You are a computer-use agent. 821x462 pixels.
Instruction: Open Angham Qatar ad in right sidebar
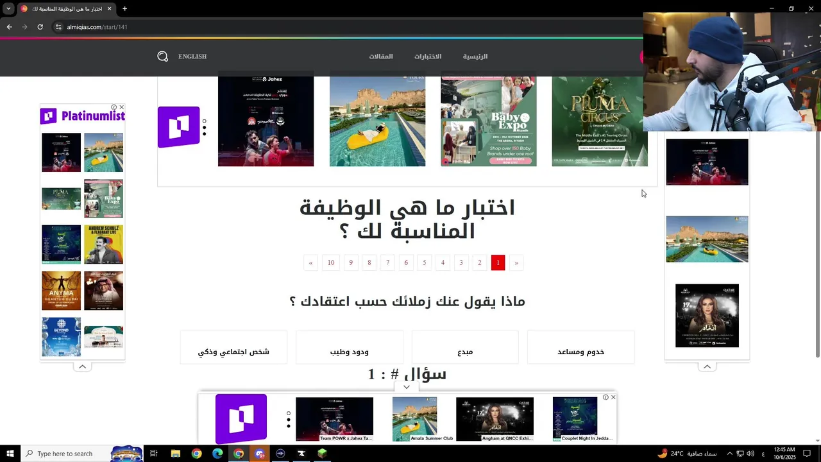[x=707, y=316]
